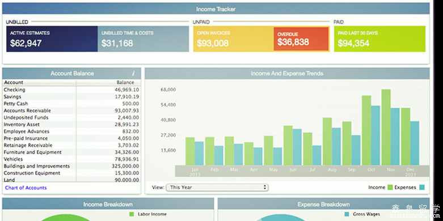Select the Employee Advances row

(71, 131)
